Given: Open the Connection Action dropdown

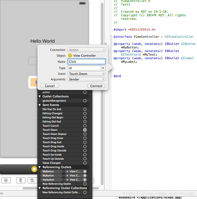Looking at the screenshot, I should pyautogui.click(x=87, y=50).
